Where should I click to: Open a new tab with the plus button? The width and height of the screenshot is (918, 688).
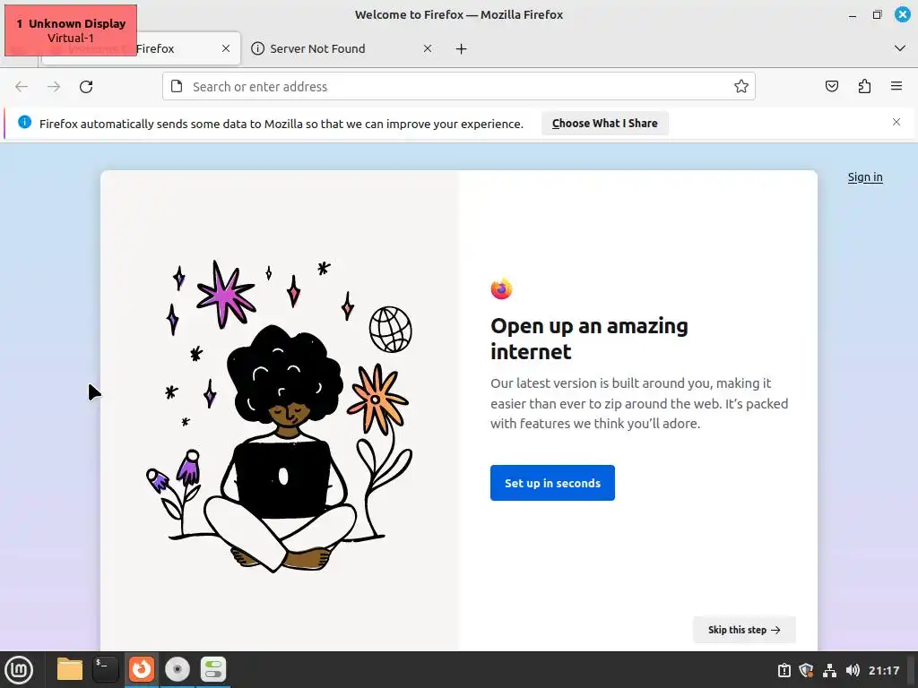coord(462,48)
